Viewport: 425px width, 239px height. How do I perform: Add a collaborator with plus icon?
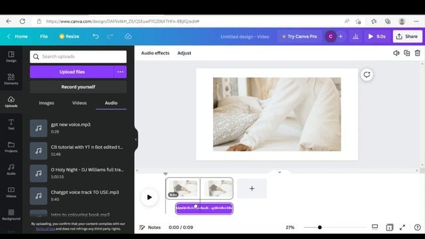coord(341,37)
